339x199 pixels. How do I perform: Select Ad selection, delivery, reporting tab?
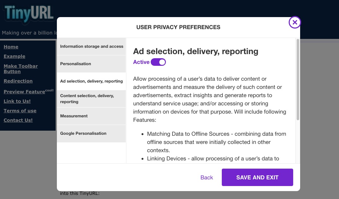[91, 81]
